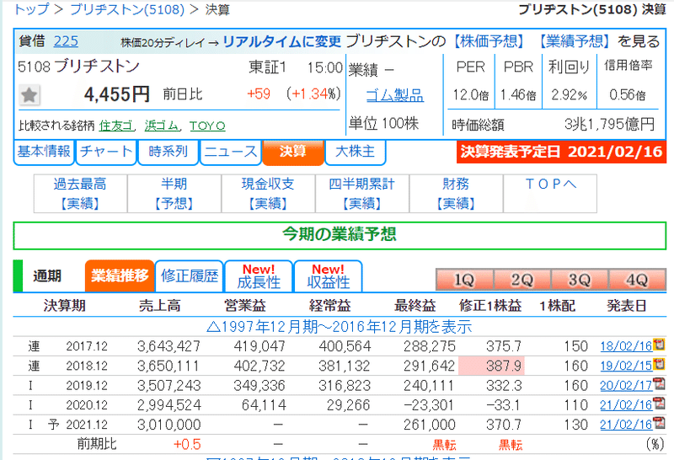Click the 4Q quarter button

click(x=637, y=280)
